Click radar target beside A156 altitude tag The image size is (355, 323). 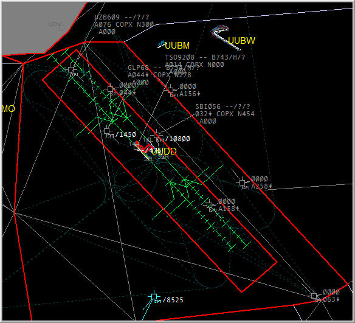tap(170, 90)
